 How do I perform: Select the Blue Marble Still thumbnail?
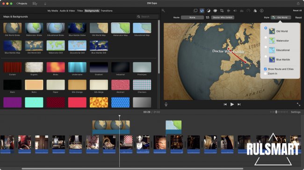coord(99,46)
